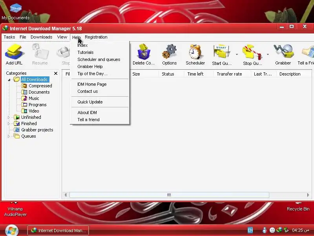Click the Time left column header

[199, 74]
